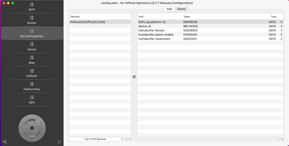This screenshot has width=289, height=146.
Task: Click value 00003001
Action: point(190,39)
